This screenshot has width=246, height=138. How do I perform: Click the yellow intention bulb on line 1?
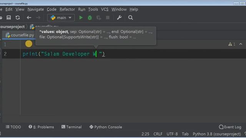pos(29,44)
